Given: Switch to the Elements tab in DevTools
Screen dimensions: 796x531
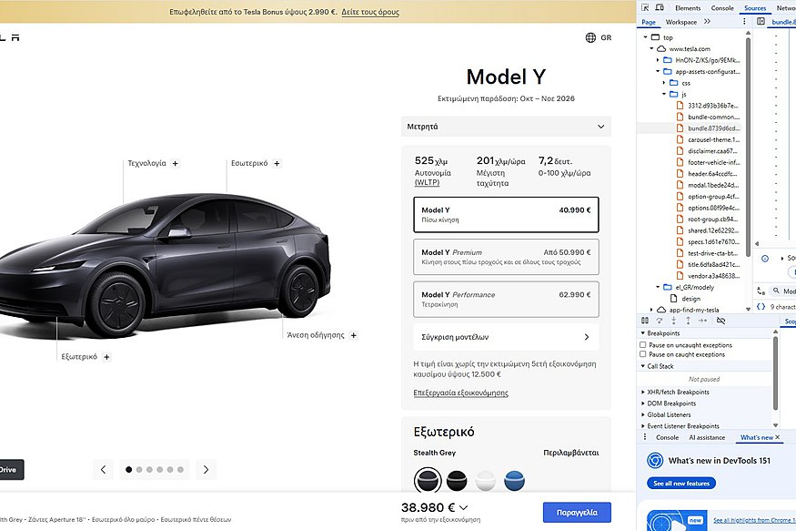Looking at the screenshot, I should [x=688, y=8].
